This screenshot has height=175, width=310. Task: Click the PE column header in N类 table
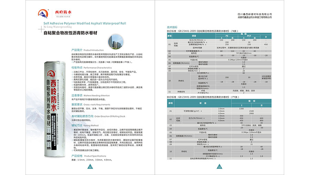point(227,36)
